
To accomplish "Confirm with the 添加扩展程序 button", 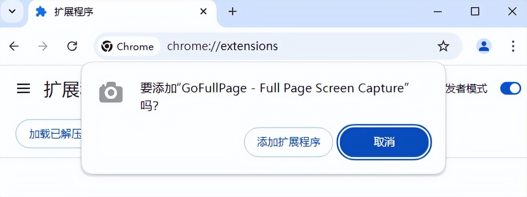I will pos(288,142).
